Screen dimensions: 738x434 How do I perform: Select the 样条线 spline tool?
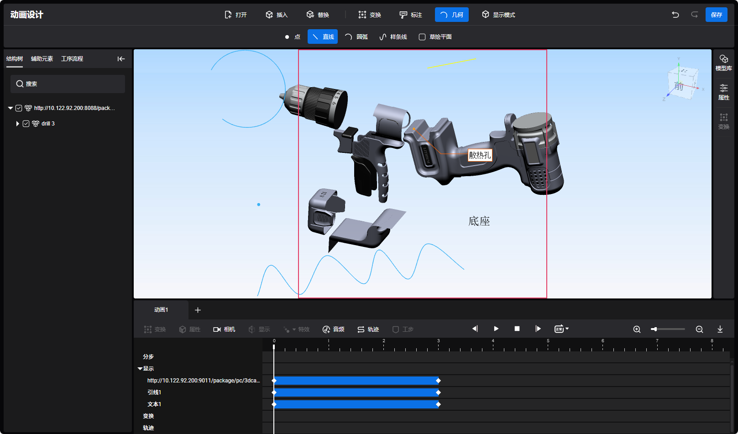coord(393,37)
